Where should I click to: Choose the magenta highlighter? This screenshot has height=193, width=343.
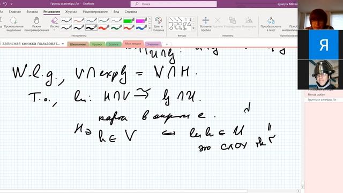coord(141,20)
